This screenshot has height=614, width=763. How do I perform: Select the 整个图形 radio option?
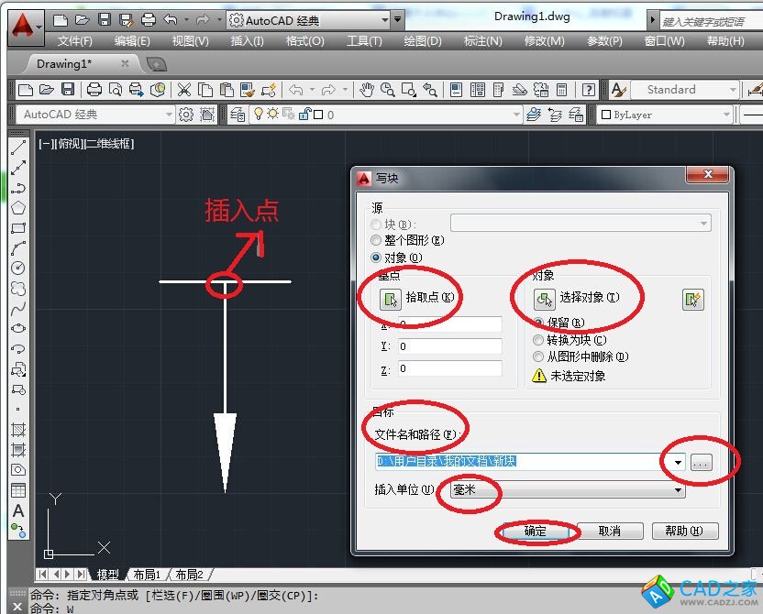(x=376, y=240)
